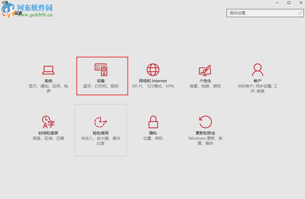Click the 个性化 (Personalization) brush icon
The width and height of the screenshot is (305, 199).
(205, 70)
